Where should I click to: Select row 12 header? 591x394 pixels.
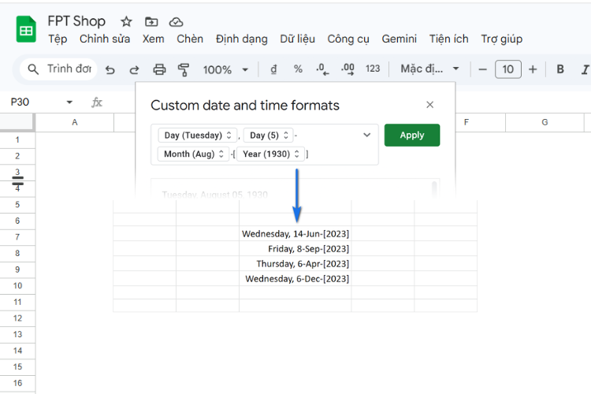(x=17, y=318)
